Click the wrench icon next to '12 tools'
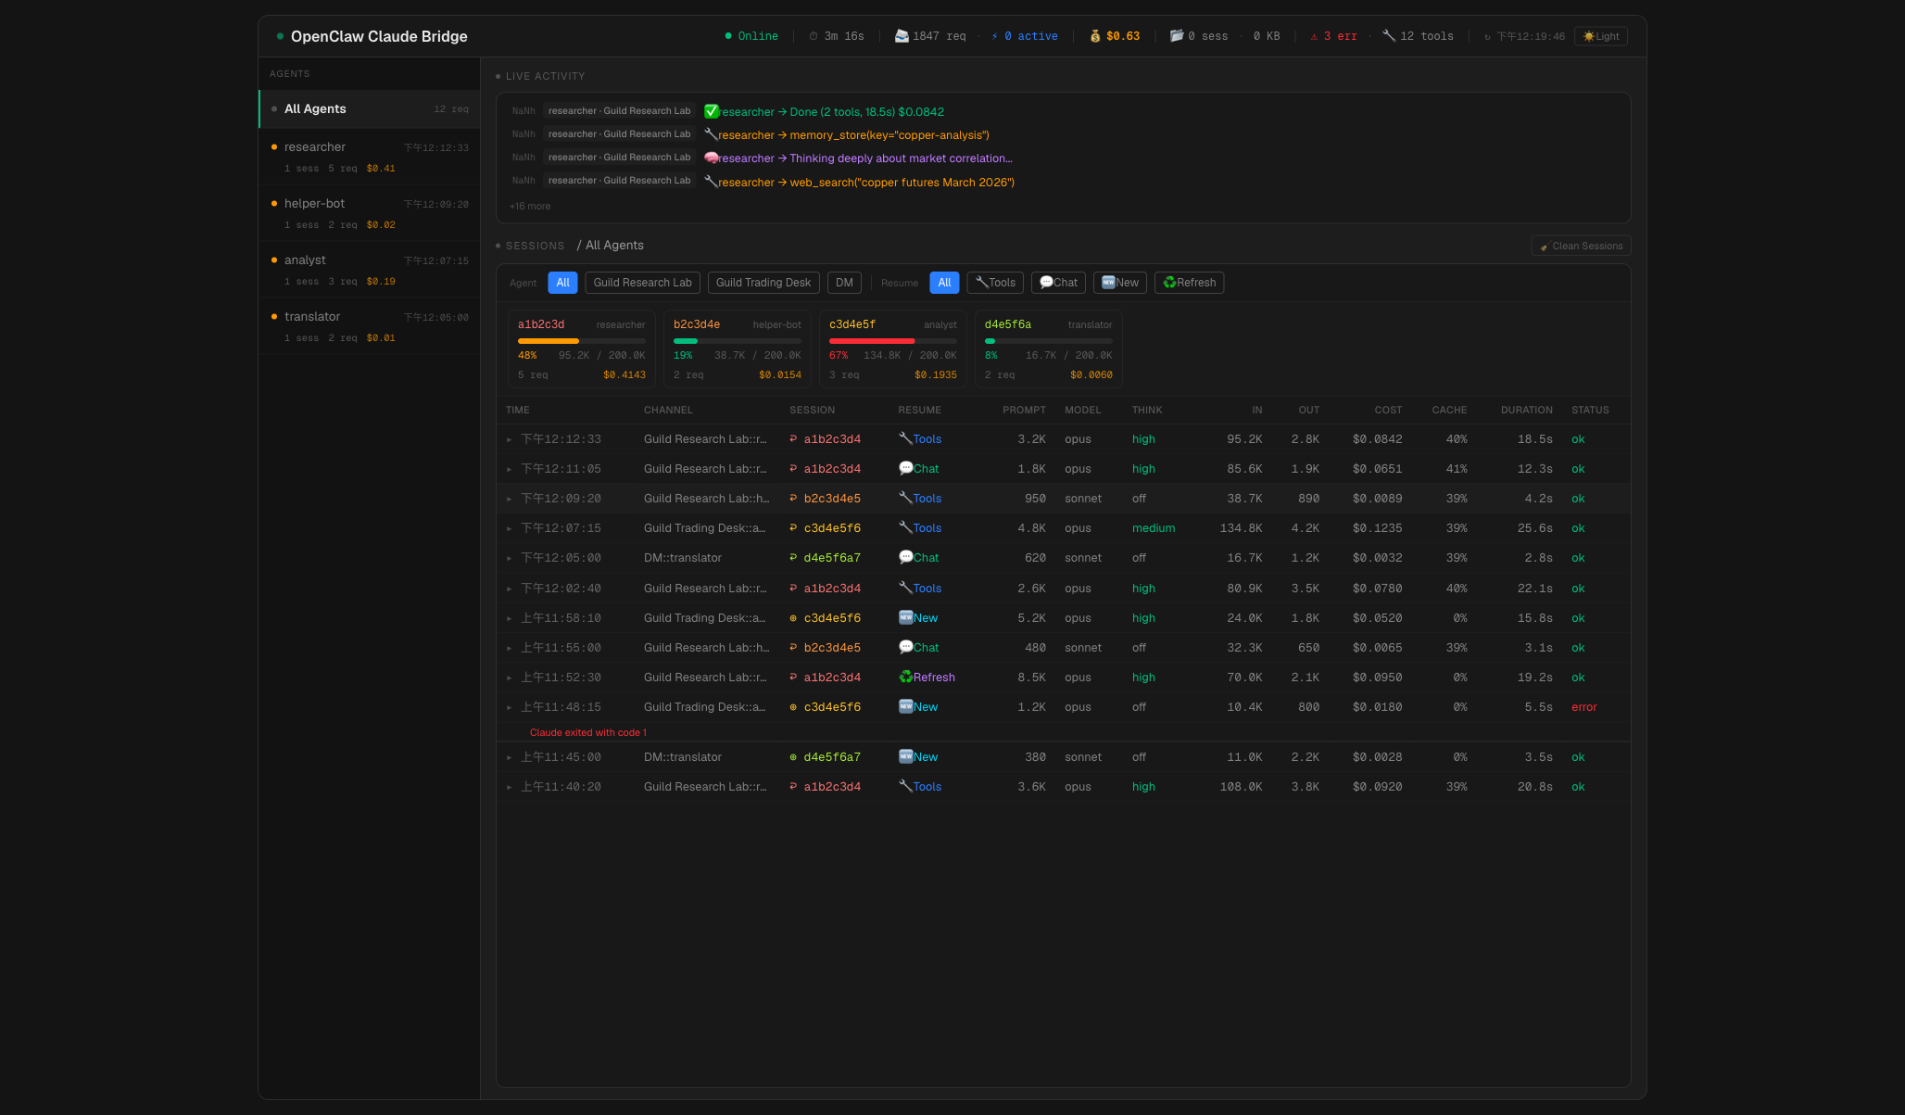This screenshot has height=1115, width=1905. (x=1388, y=35)
